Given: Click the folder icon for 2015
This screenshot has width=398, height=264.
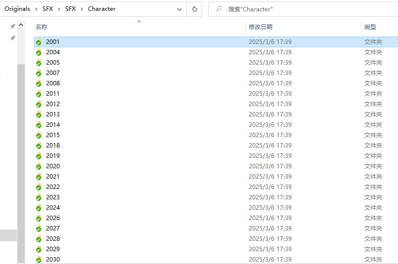Looking at the screenshot, I should pos(39,136).
